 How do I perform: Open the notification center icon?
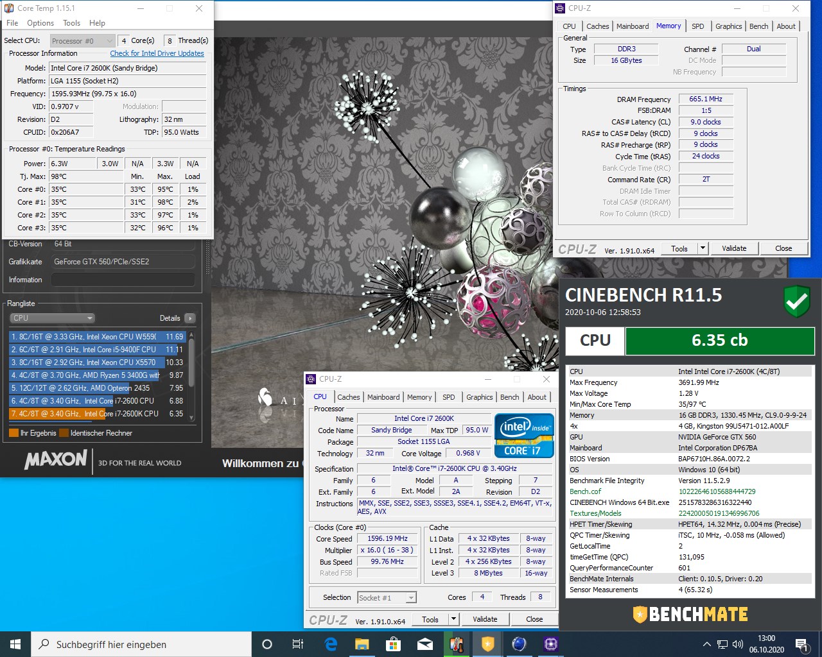(x=801, y=644)
